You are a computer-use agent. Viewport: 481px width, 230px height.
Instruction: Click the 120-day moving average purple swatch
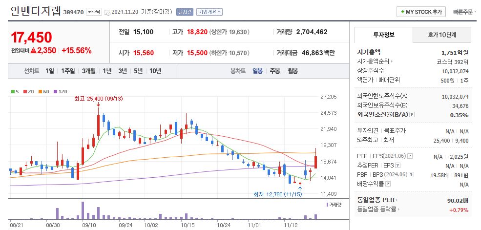pyautogui.click(x=55, y=91)
